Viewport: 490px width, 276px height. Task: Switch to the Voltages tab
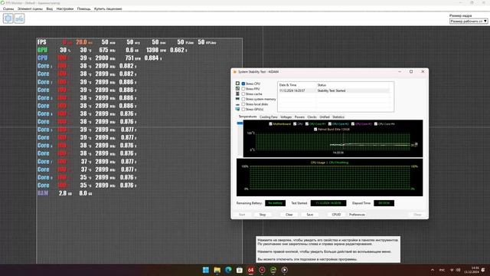[286, 117]
